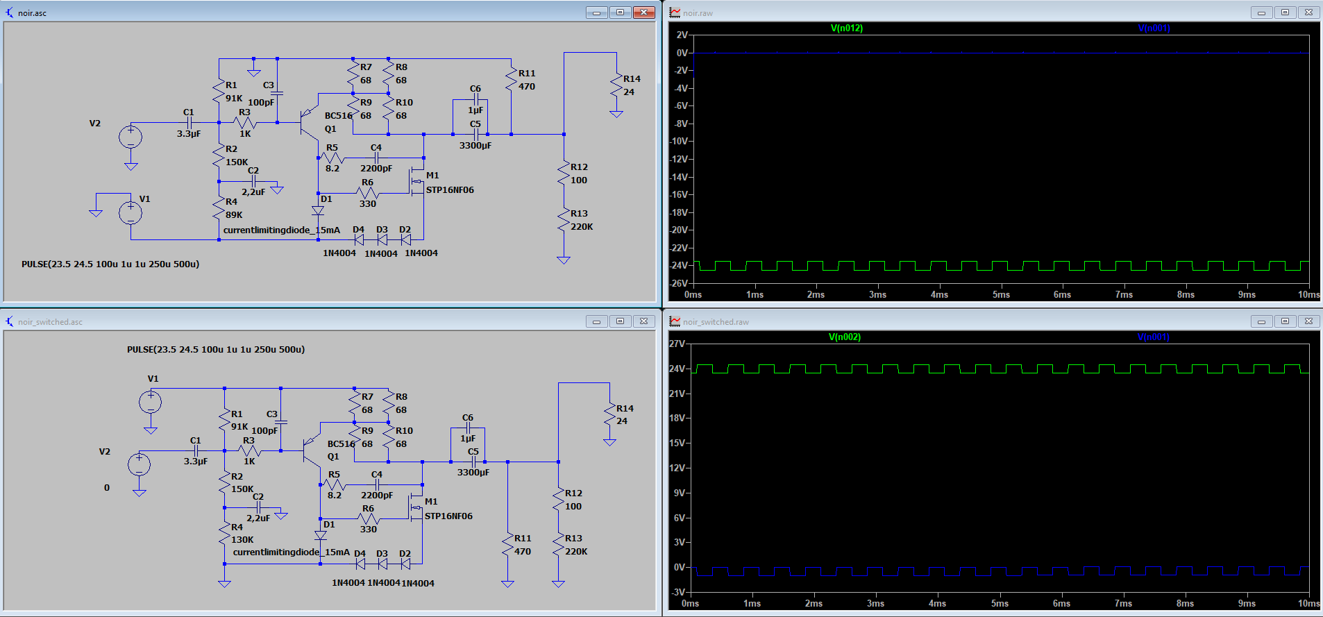
Task: Click the V2 voltage source symbol in noir.asc
Action: (130, 137)
